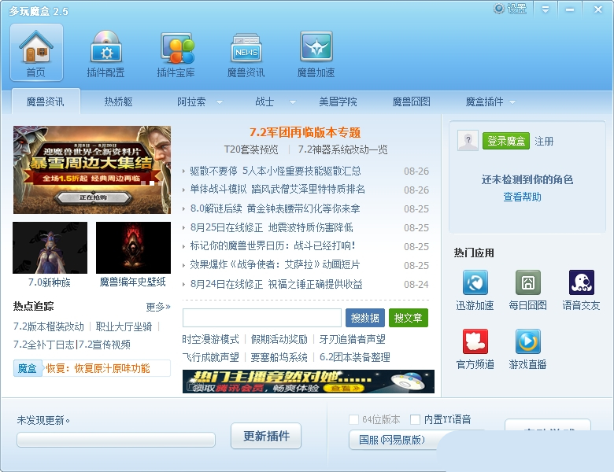Enable the 64位版本 checkbox
Screen dimensions: 614x472
coord(353,420)
